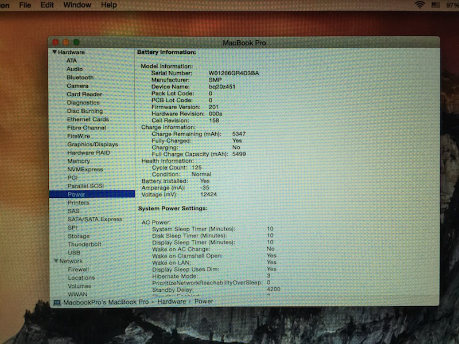The height and width of the screenshot is (344, 459).
Task: Select SATA/SATA Express in the sidebar
Action: 95,219
